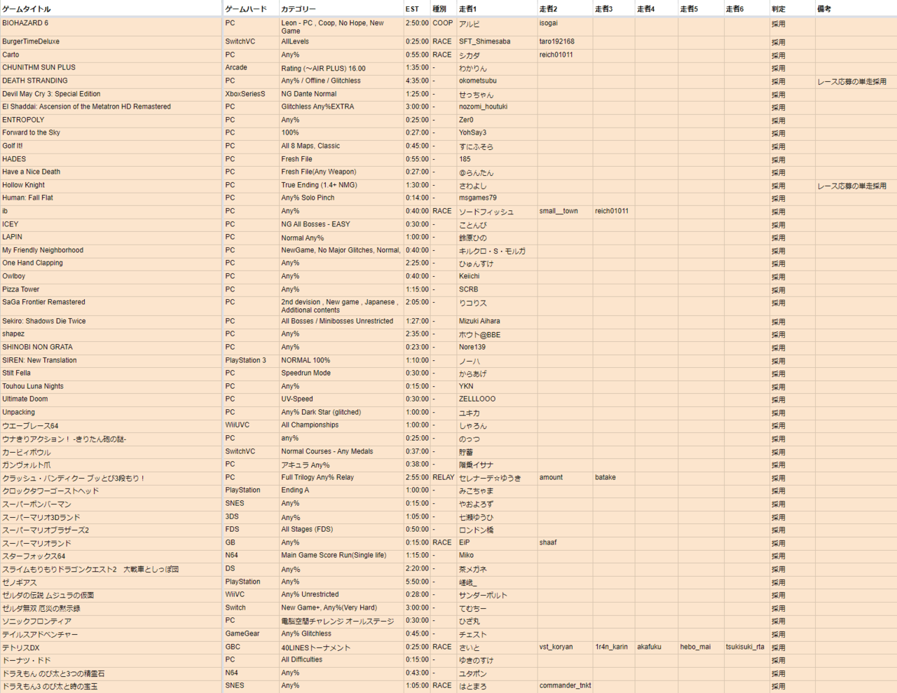Click the 走者1 column header

tap(497, 9)
